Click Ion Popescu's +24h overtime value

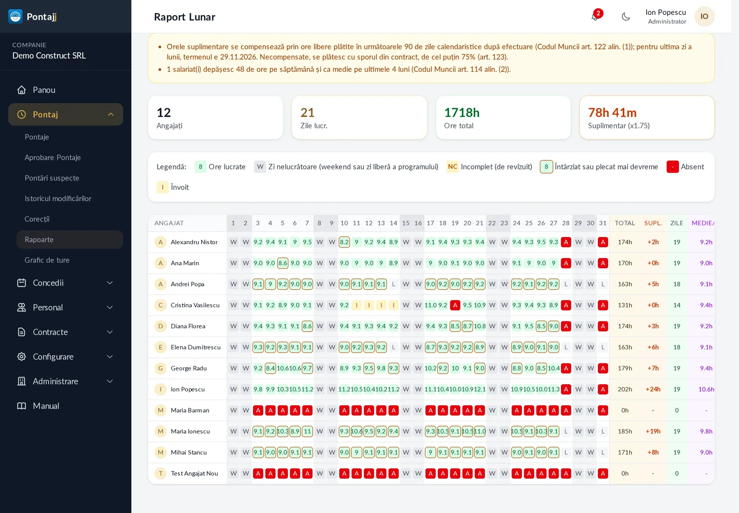click(x=653, y=389)
